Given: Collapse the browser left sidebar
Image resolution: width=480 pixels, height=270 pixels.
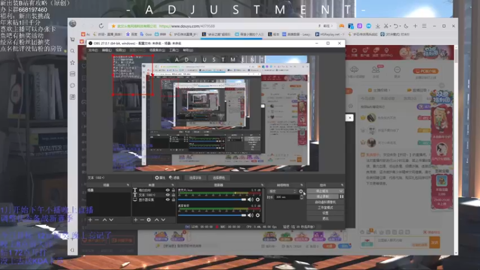Looking at the screenshot, I should pyautogui.click(x=72, y=250).
